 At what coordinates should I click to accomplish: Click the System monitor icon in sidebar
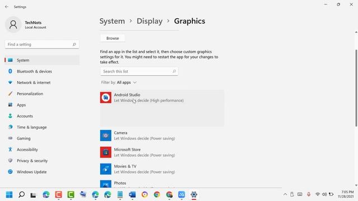[x=10, y=60]
